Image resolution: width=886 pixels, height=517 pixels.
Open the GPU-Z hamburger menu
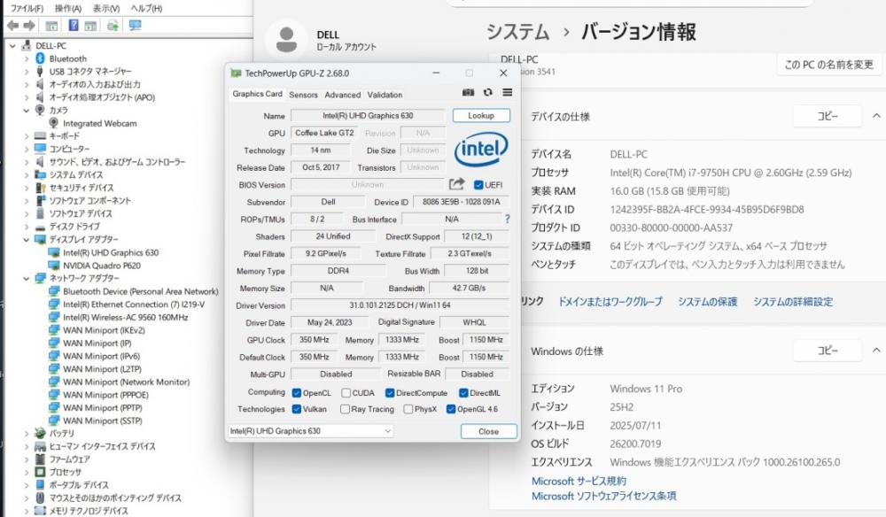coord(508,93)
